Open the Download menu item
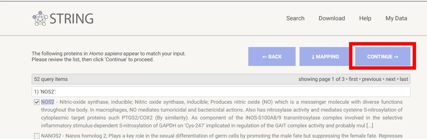427x140 pixels. pyautogui.click(x=332, y=18)
